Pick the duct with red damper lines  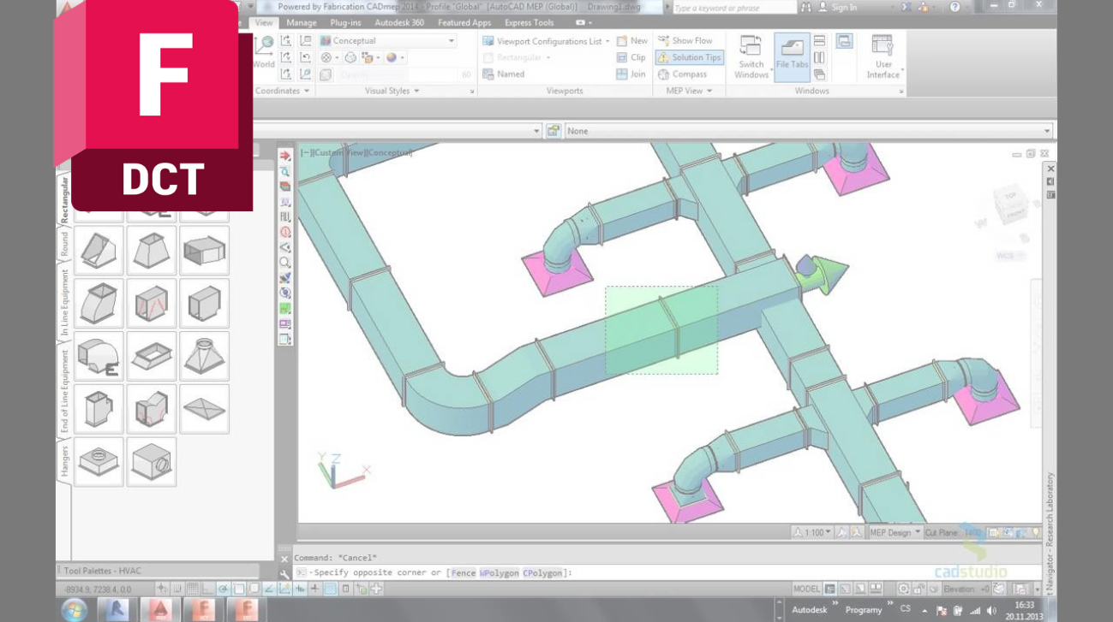[152, 303]
